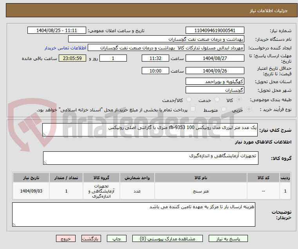Screen dimensions: 298x249
Task: Select the کالا/خدمت radio button
Action: pyautogui.click(x=189, y=100)
